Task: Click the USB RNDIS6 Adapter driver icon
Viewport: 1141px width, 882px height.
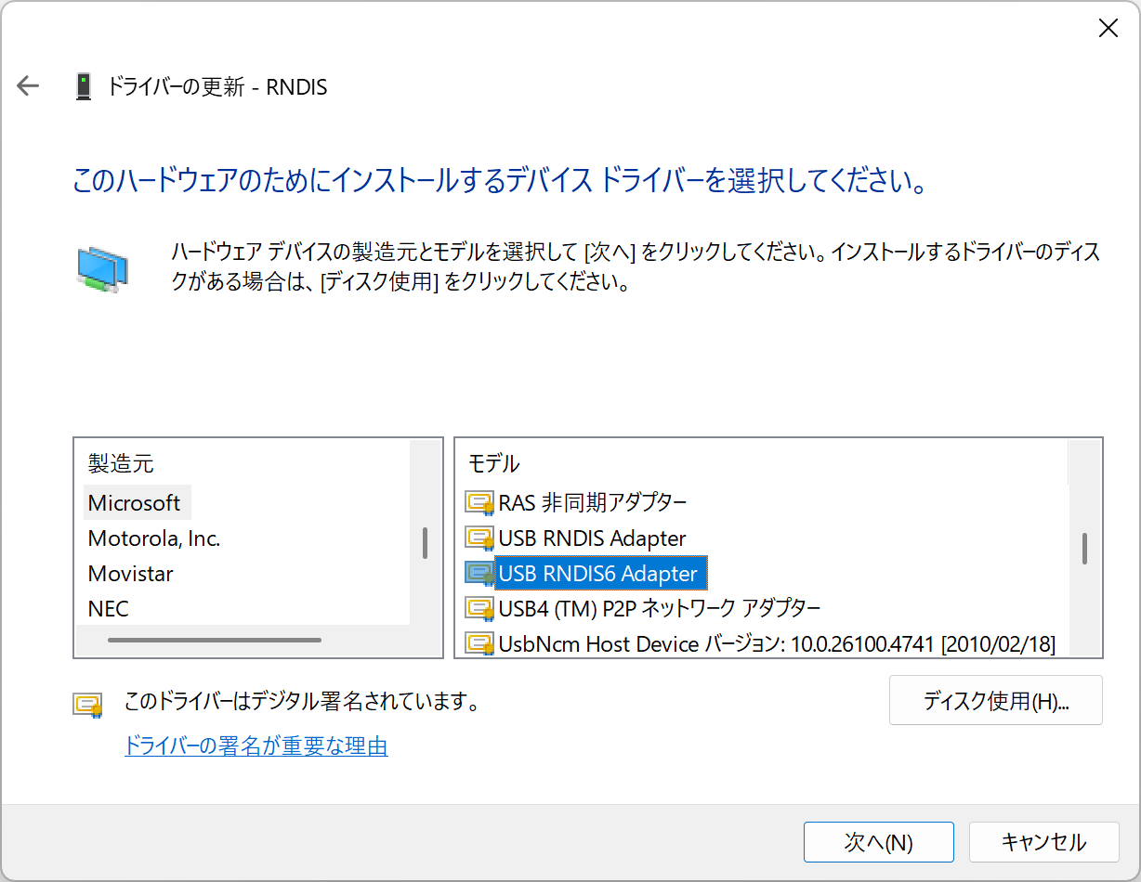Action: click(479, 574)
